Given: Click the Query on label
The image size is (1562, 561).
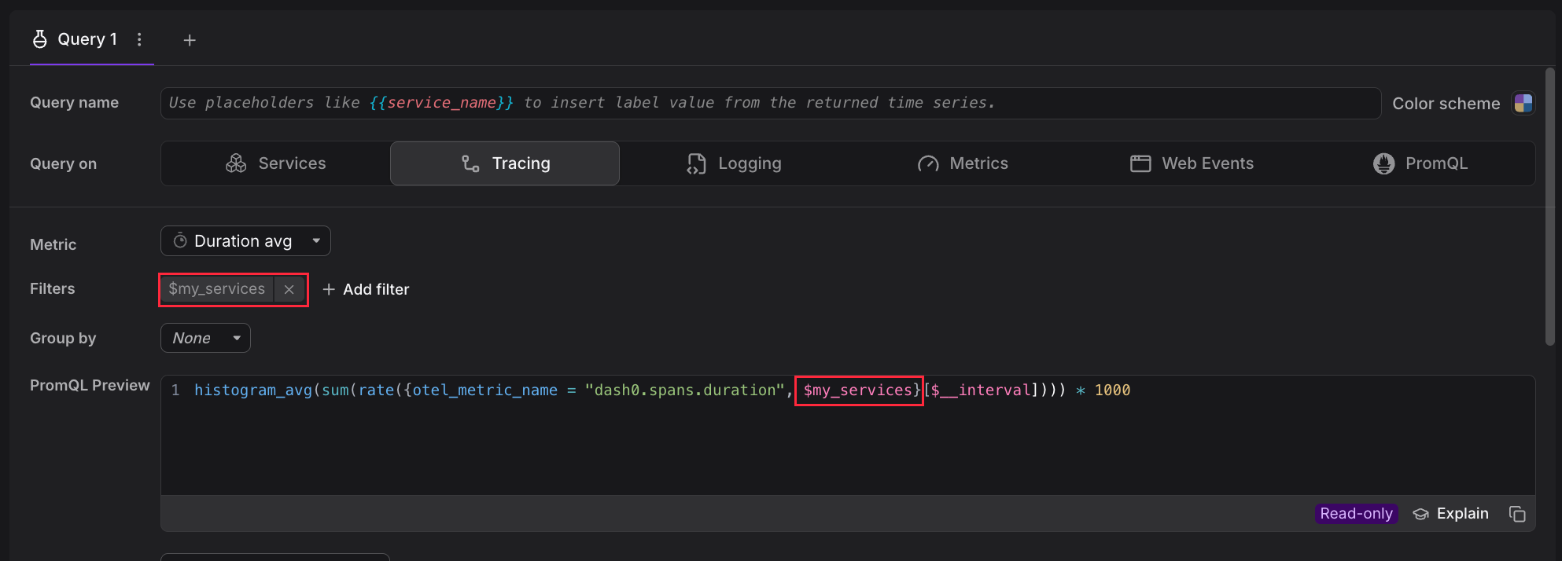Looking at the screenshot, I should [x=63, y=163].
